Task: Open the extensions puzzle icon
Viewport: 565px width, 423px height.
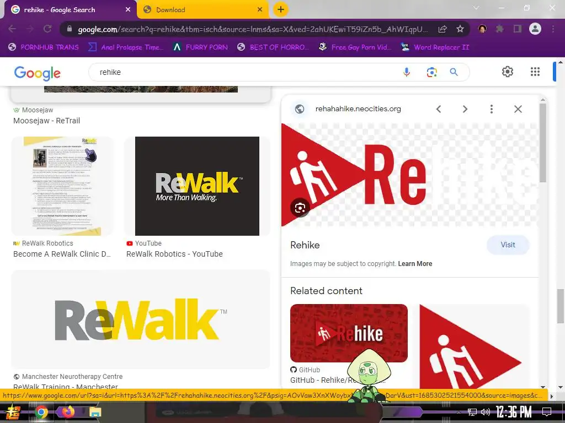Action: click(500, 29)
